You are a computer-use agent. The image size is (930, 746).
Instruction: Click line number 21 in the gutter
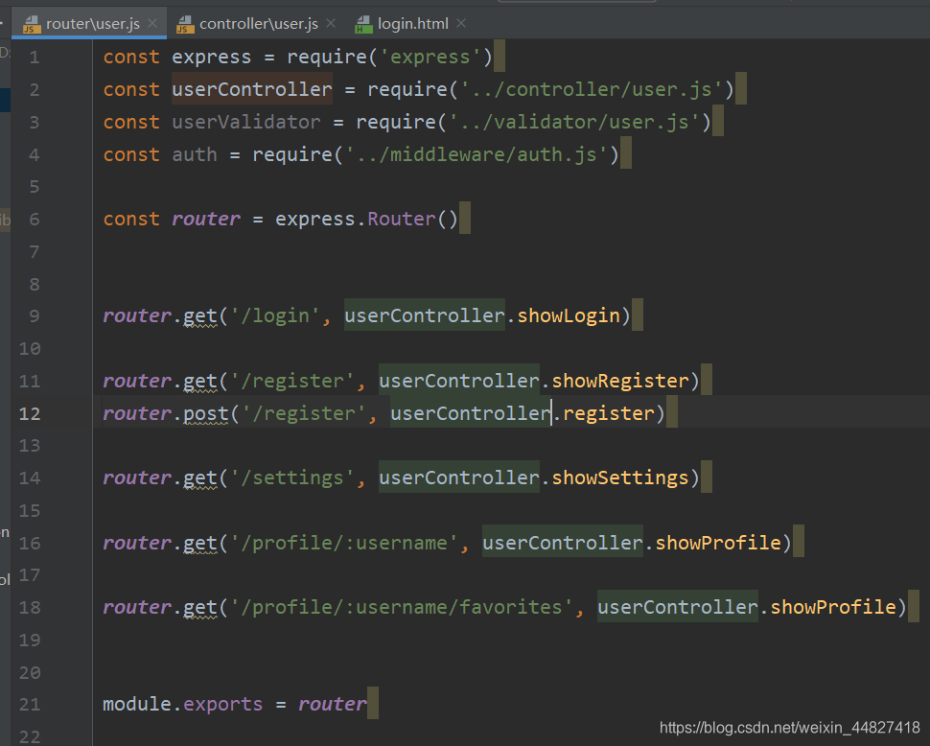30,705
